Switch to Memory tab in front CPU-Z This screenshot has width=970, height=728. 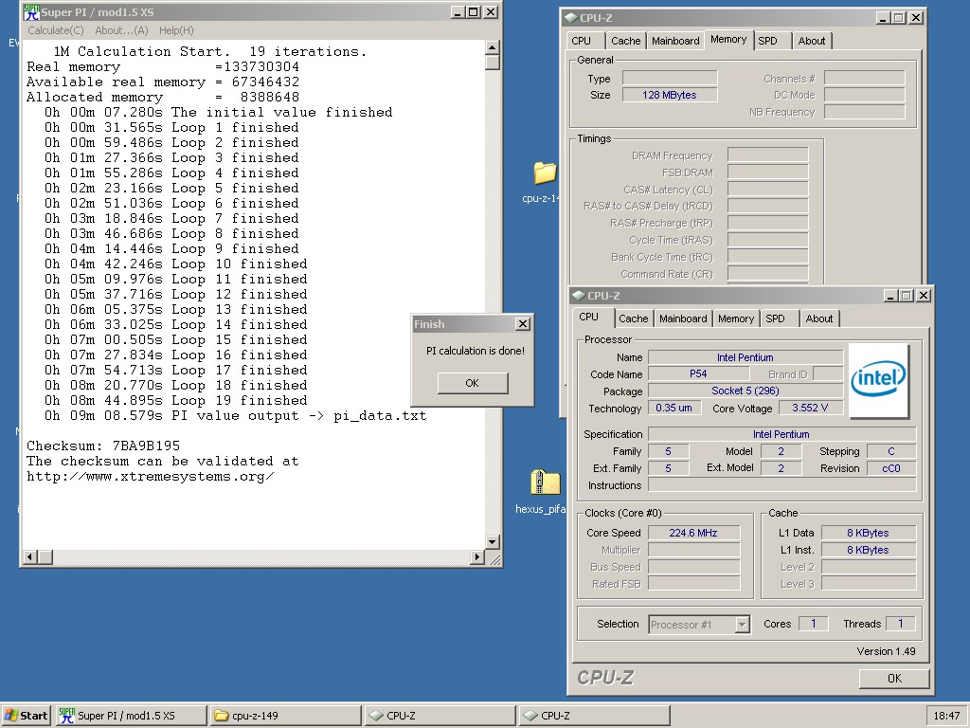[735, 318]
